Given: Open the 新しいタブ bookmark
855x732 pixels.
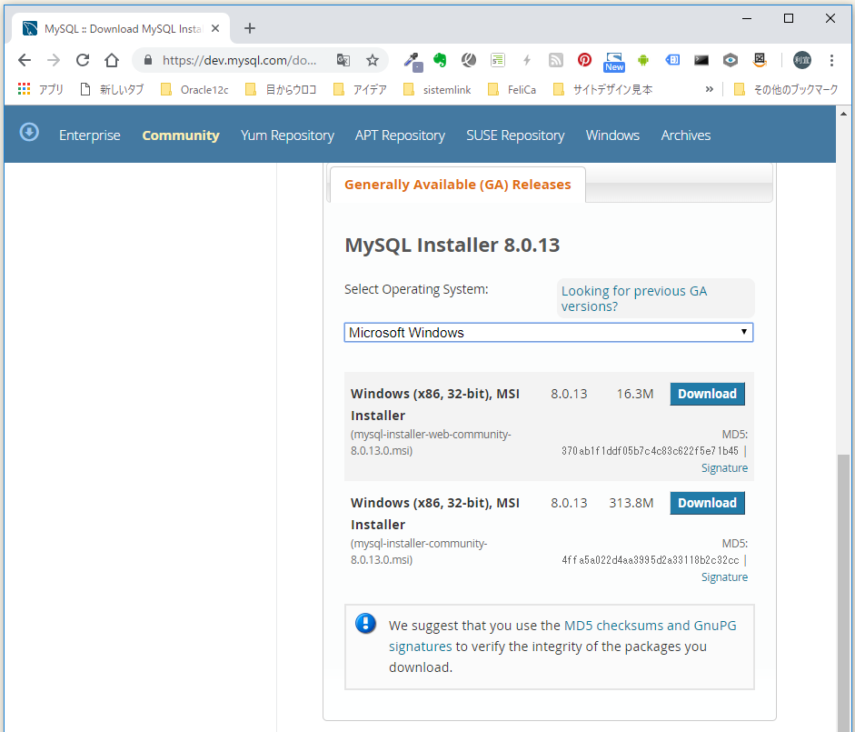Looking at the screenshot, I should [x=112, y=89].
